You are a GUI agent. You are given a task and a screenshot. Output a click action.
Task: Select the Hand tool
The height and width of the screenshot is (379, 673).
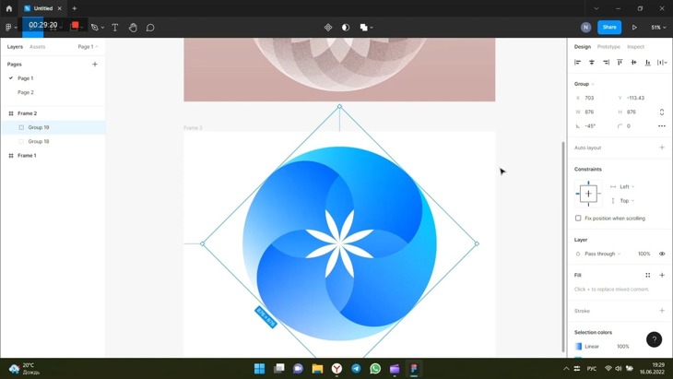[133, 28]
